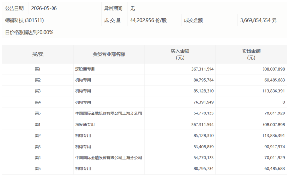The width and height of the screenshot is (289, 176).
Task: Click 机构专用 in the 卖2 row
Action: click(83, 136)
